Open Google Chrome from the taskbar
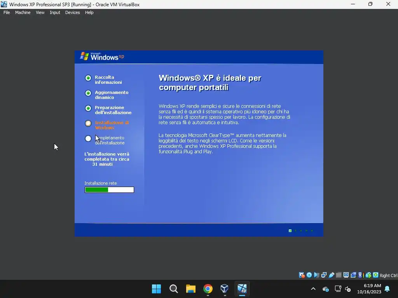The image size is (398, 298). [x=208, y=289]
